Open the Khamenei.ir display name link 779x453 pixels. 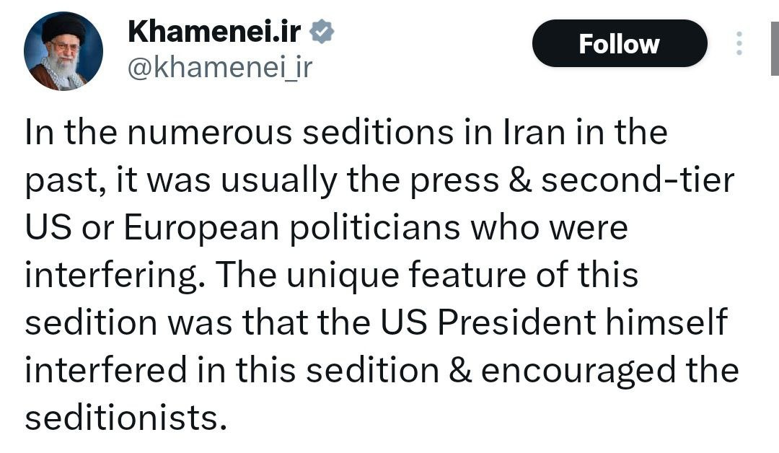(214, 31)
